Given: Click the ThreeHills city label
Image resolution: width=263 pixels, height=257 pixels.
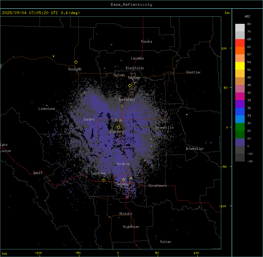Looking at the screenshot, I should click(x=164, y=128).
